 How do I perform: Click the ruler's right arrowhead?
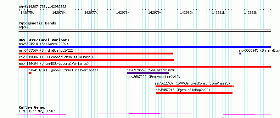click(x=270, y=10)
